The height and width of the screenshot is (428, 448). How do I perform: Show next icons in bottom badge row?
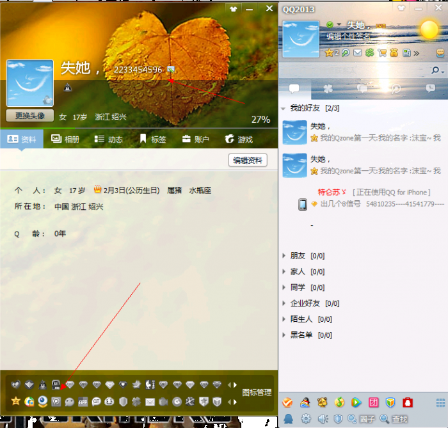tap(236, 402)
